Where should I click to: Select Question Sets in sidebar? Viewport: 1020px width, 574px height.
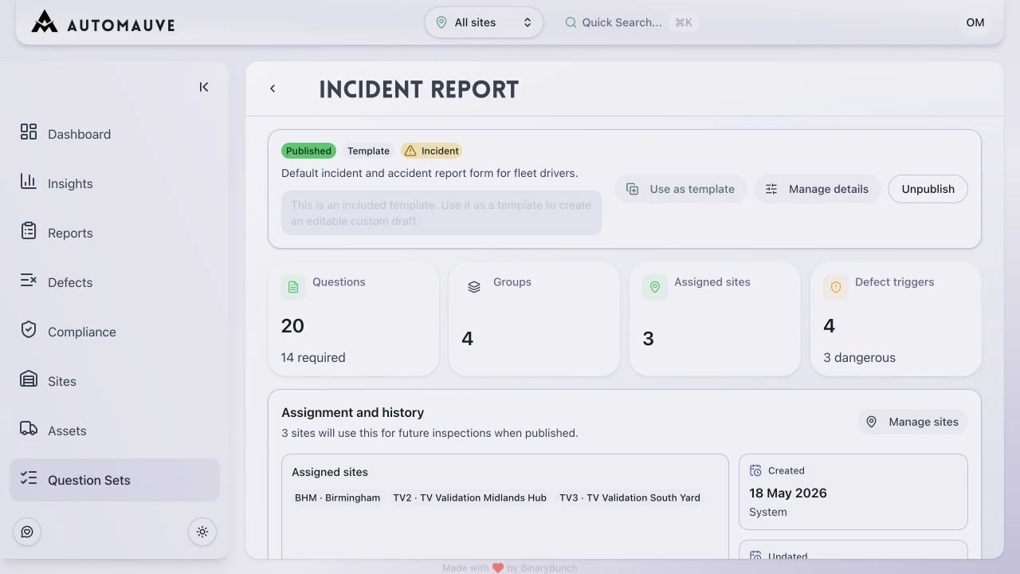(115, 480)
